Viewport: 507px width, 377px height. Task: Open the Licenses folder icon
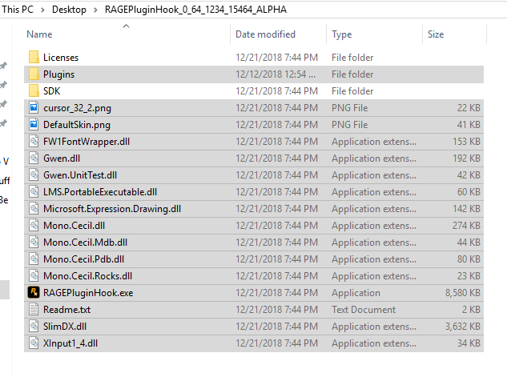pyautogui.click(x=34, y=57)
